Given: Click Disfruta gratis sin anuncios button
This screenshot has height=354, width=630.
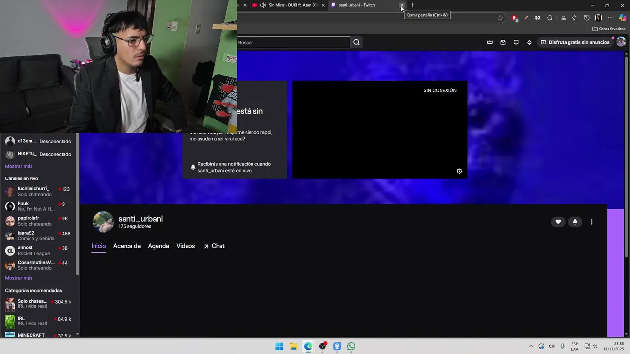Looking at the screenshot, I should pyautogui.click(x=575, y=42).
